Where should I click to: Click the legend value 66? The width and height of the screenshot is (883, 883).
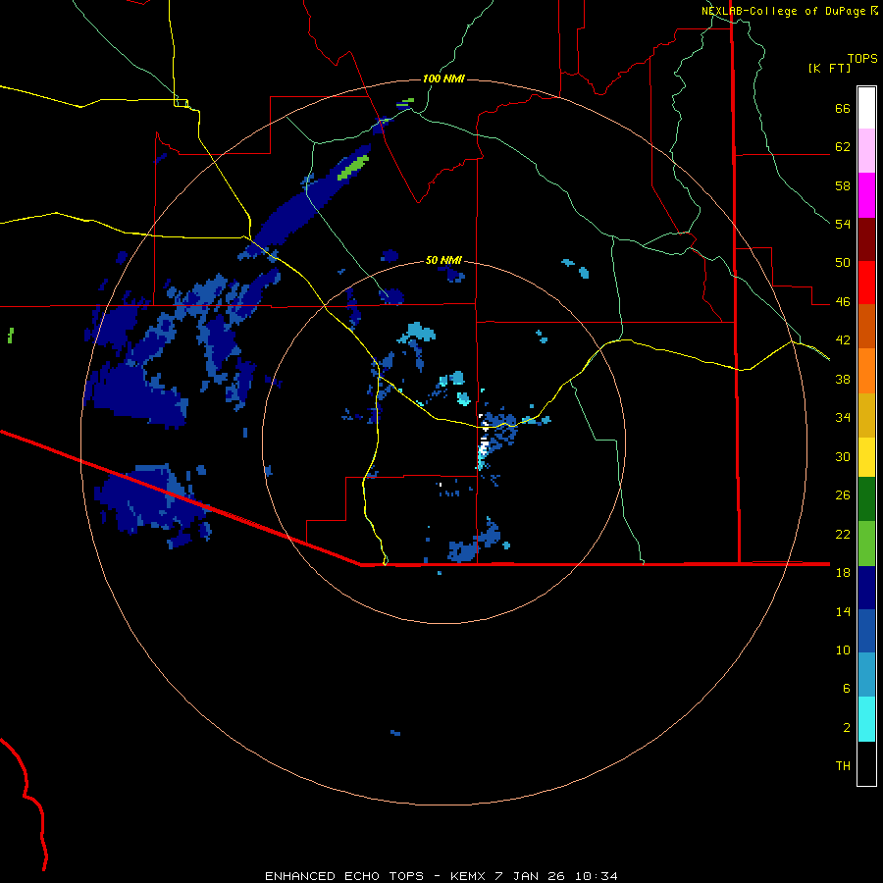tap(843, 109)
